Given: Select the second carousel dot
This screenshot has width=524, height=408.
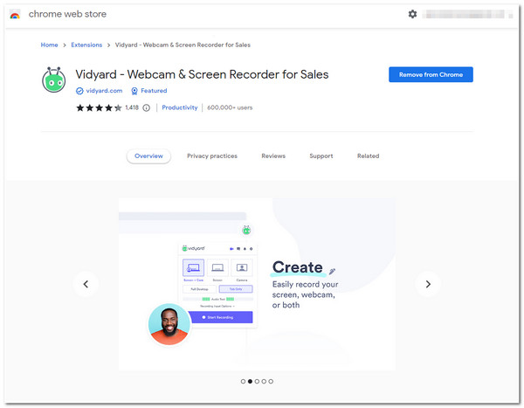Looking at the screenshot, I should 250,381.
